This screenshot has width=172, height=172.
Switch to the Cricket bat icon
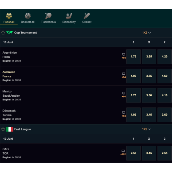pos(87,16)
